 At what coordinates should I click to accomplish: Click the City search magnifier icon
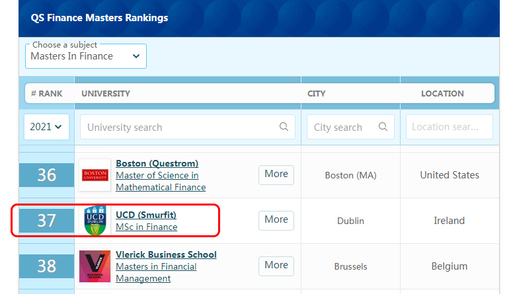point(383,127)
